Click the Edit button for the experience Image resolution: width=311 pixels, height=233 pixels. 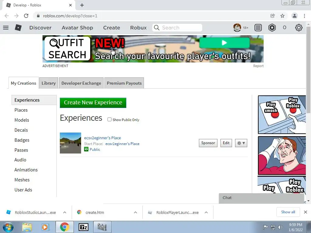click(x=226, y=143)
